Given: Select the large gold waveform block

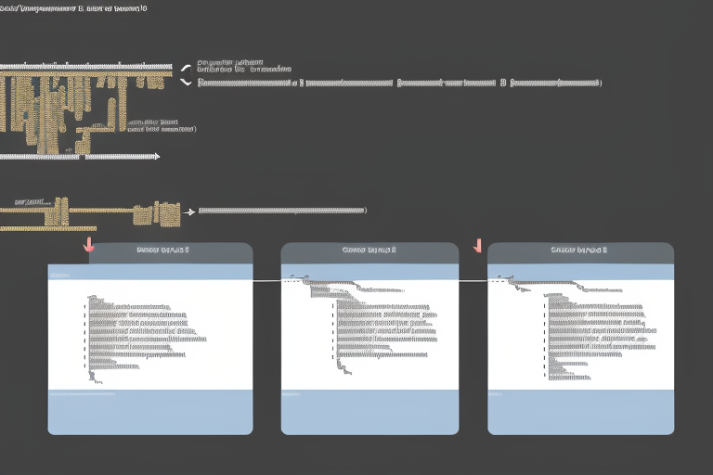Looking at the screenshot, I should tap(65, 107).
